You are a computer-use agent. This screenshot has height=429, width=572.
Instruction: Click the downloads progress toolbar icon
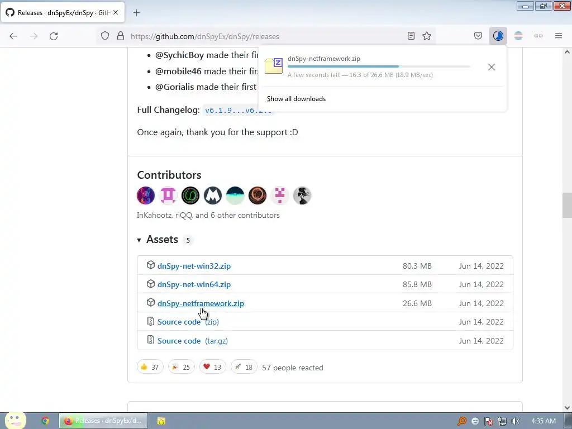[498, 36]
